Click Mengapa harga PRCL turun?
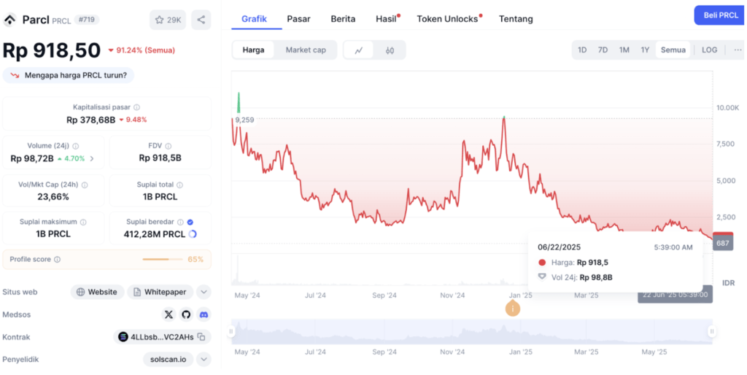747x375 pixels. click(x=68, y=75)
